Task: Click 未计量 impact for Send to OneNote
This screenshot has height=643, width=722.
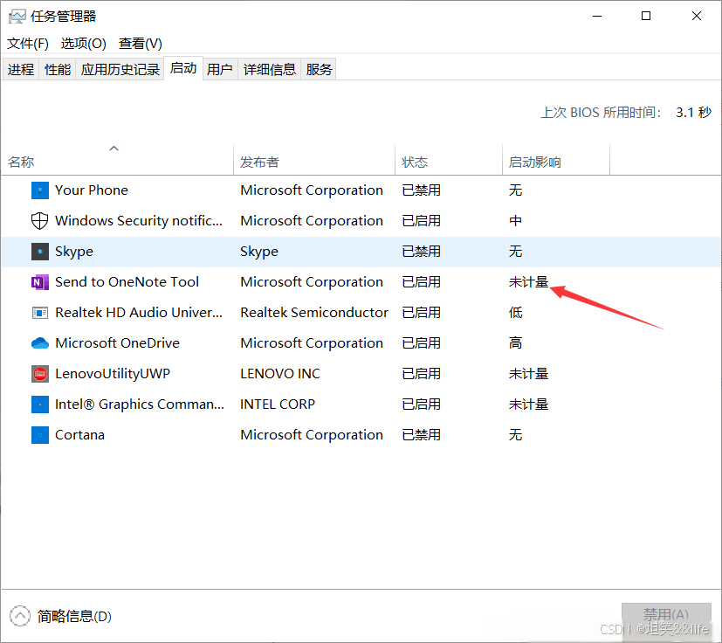Action: pyautogui.click(x=528, y=282)
